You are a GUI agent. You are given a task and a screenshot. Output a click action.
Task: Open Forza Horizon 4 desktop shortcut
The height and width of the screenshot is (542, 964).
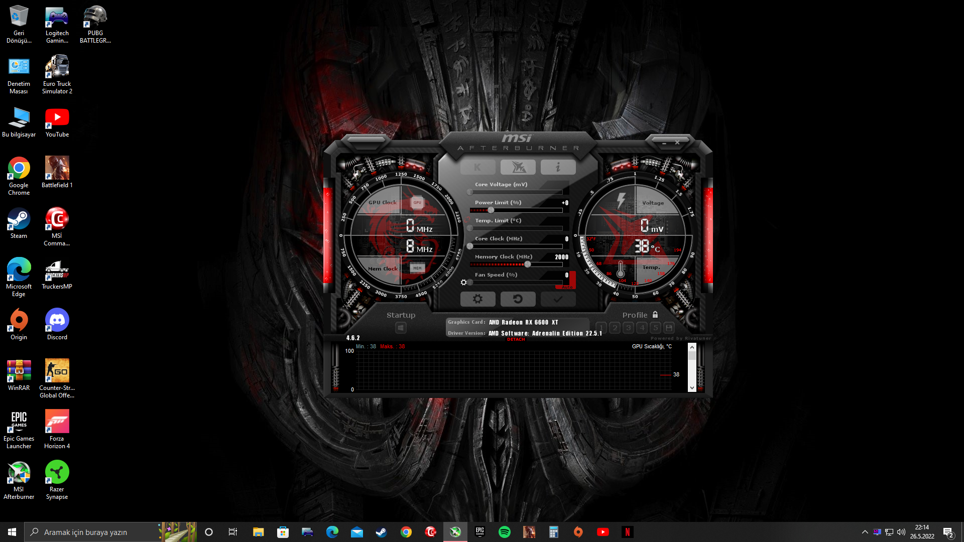57,430
